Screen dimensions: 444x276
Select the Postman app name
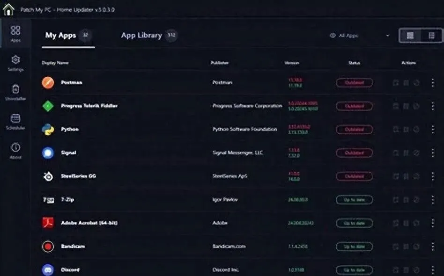pos(72,83)
